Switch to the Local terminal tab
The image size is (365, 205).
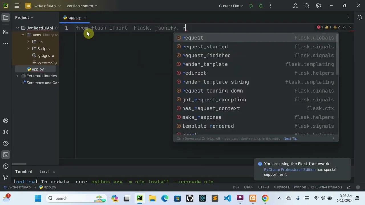click(44, 171)
